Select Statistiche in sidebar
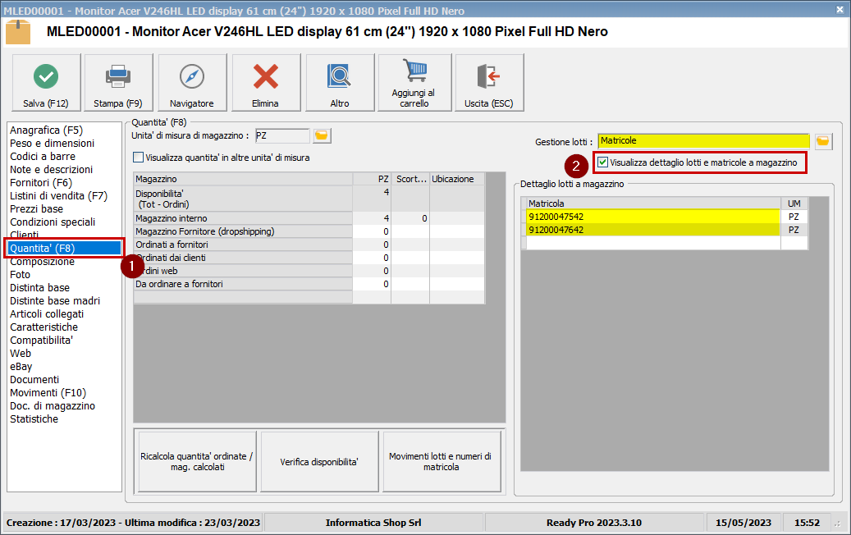 pyautogui.click(x=34, y=418)
